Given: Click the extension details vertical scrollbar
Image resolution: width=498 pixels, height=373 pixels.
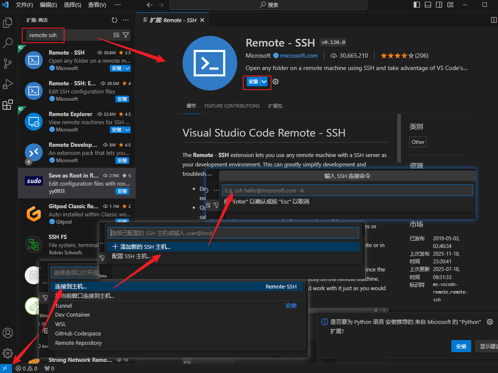Looking at the screenshot, I should [399, 138].
